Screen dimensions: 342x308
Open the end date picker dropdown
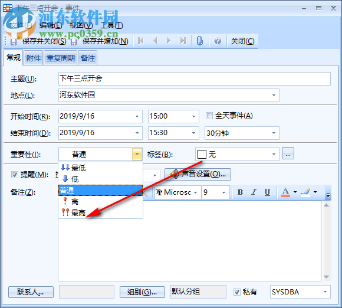coord(137,133)
